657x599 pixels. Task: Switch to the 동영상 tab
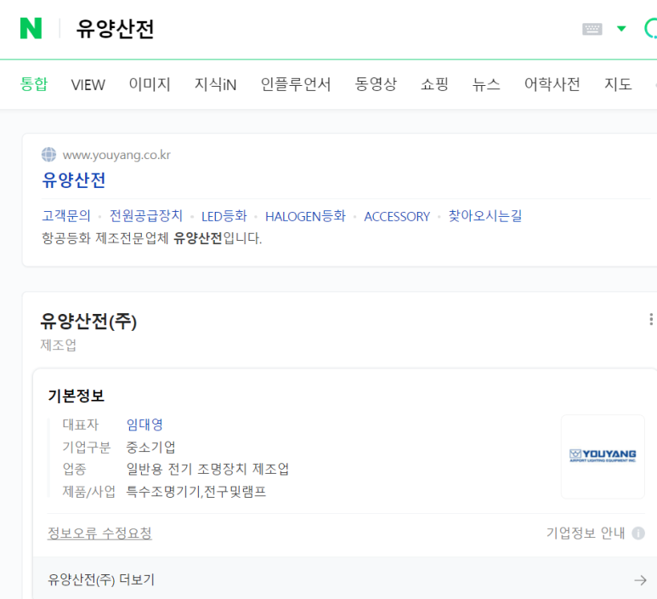pyautogui.click(x=376, y=84)
